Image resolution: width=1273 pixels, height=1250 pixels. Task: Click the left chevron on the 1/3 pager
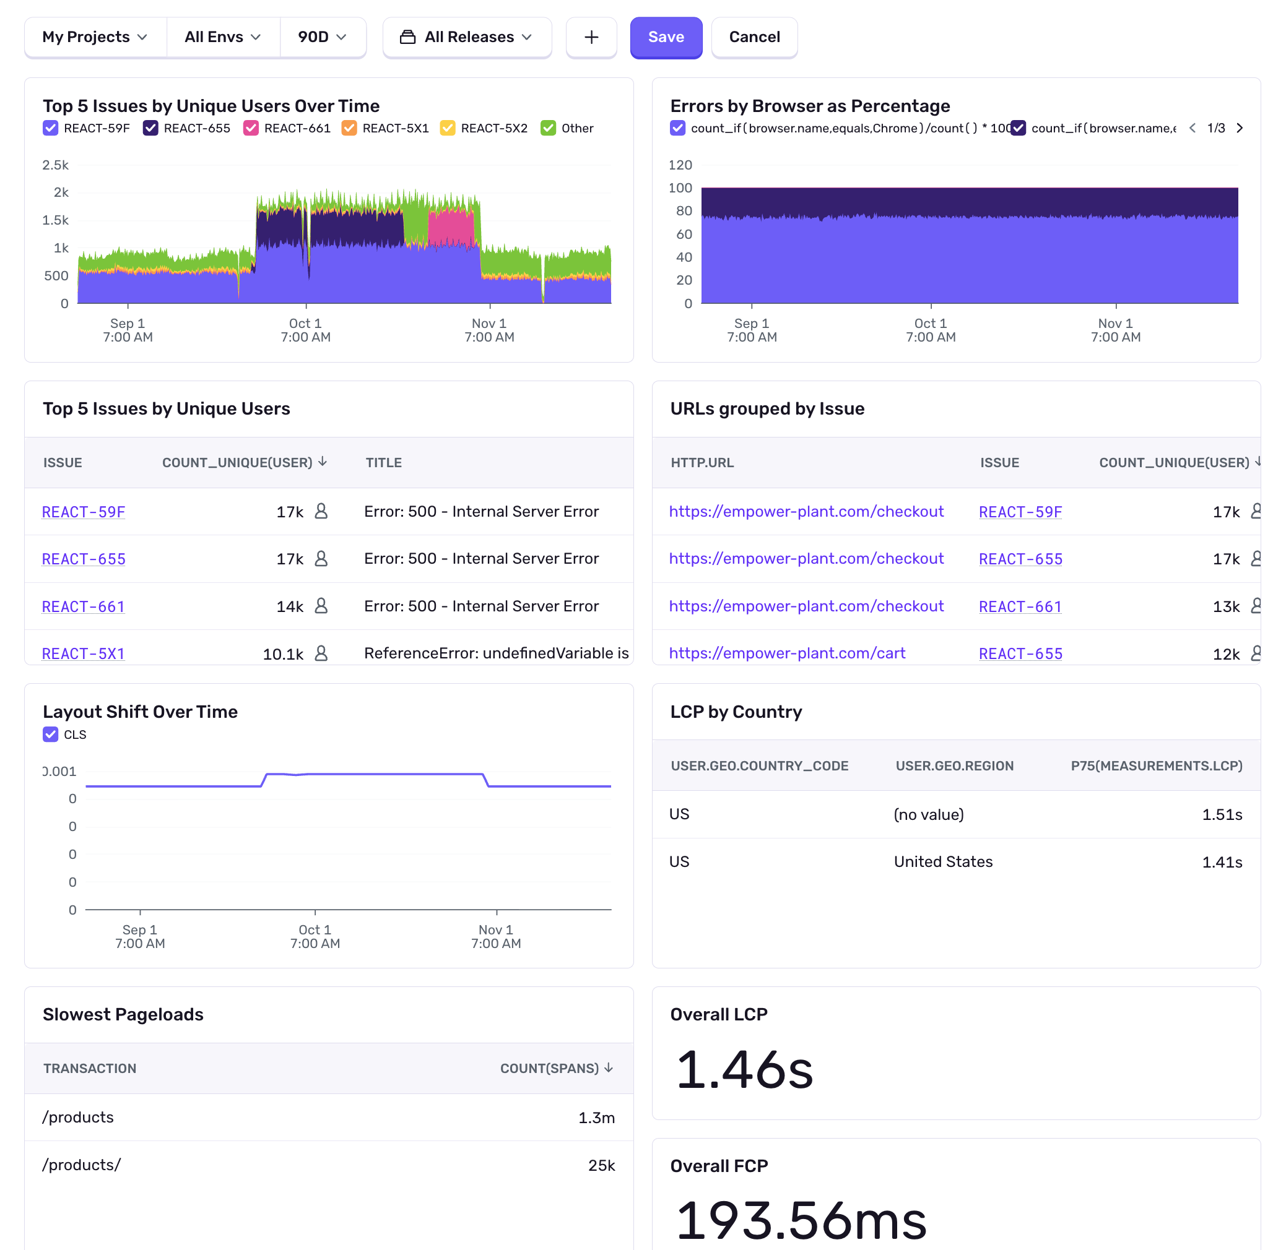point(1193,128)
